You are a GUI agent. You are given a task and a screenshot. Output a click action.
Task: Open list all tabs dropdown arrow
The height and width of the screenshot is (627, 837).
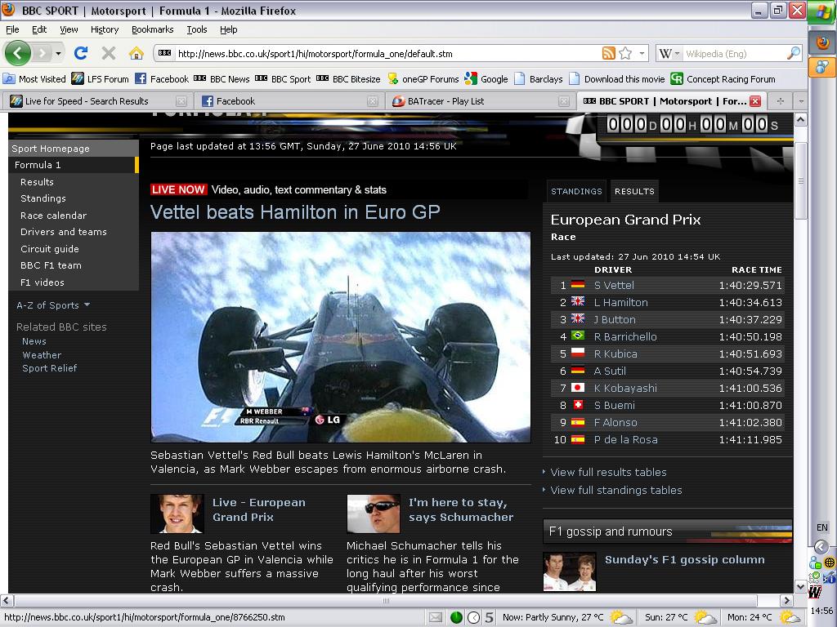tap(801, 100)
